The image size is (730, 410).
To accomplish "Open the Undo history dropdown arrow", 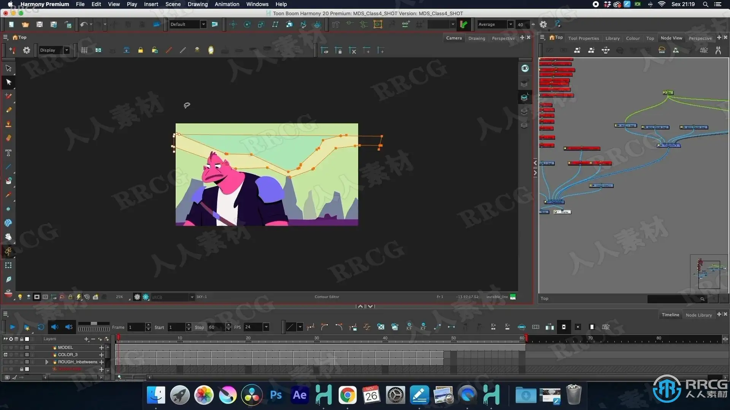I will tap(91, 25).
